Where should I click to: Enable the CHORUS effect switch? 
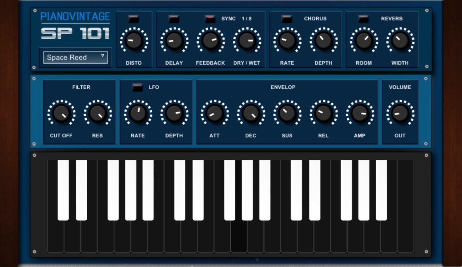coord(286,19)
